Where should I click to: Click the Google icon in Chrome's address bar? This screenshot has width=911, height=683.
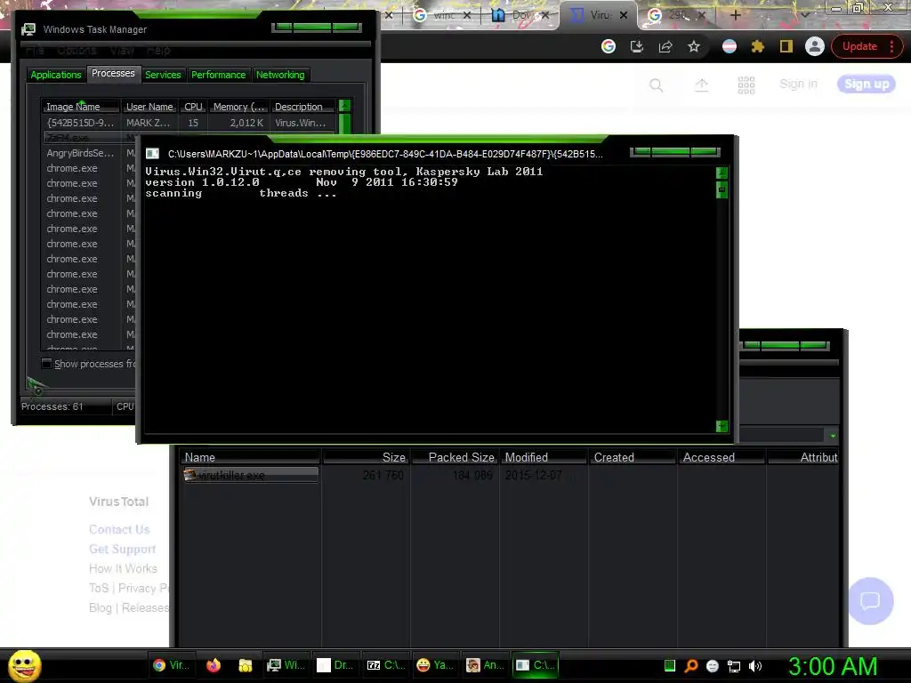[609, 46]
